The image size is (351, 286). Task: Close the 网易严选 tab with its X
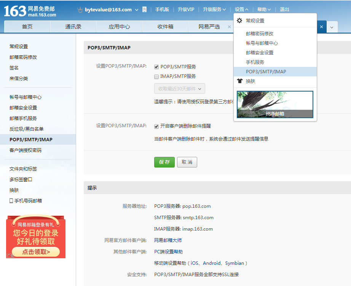pyautogui.click(x=229, y=27)
